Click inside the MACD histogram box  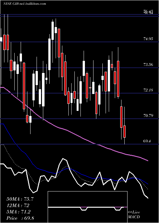[x=87, y=207]
